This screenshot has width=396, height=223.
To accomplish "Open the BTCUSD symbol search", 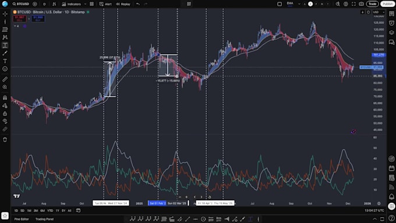I will tap(21, 4).
